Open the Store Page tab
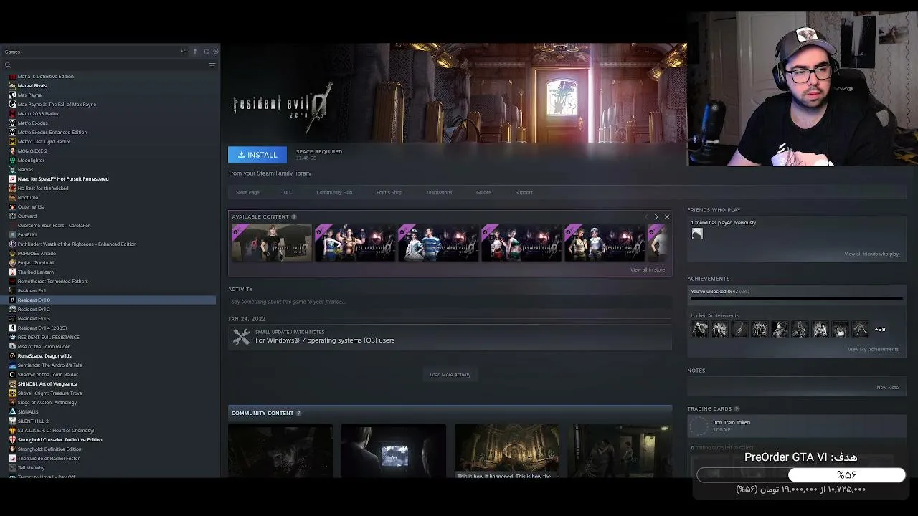 (x=247, y=192)
